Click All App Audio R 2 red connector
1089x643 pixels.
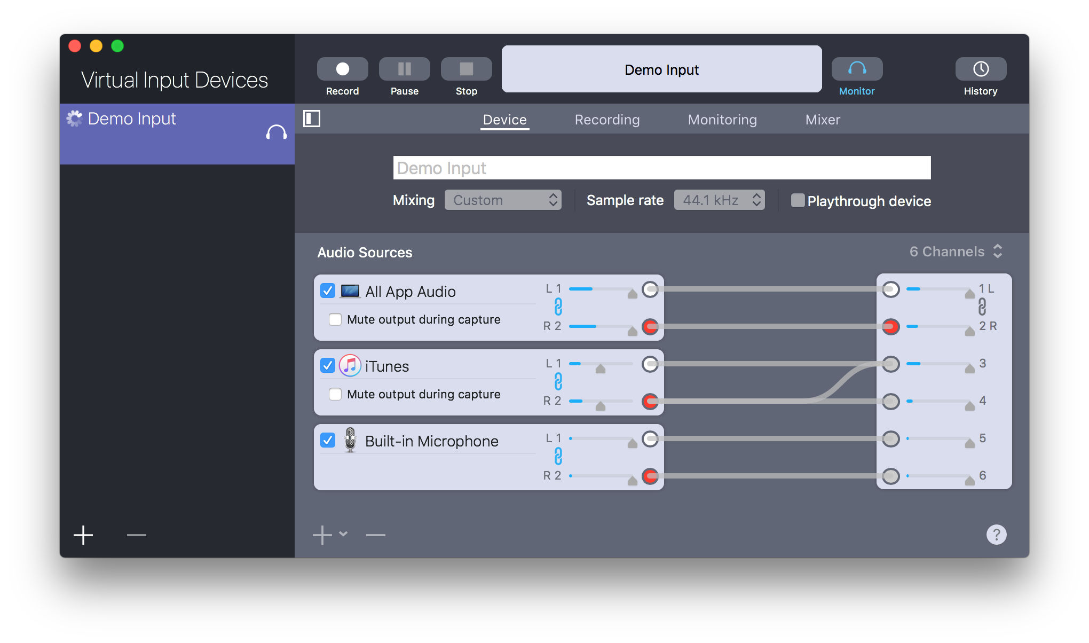click(x=650, y=327)
